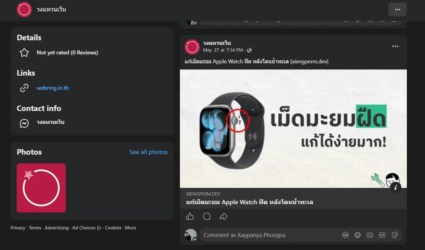Click the share arrow icon under post
The image size is (425, 250).
224,216
